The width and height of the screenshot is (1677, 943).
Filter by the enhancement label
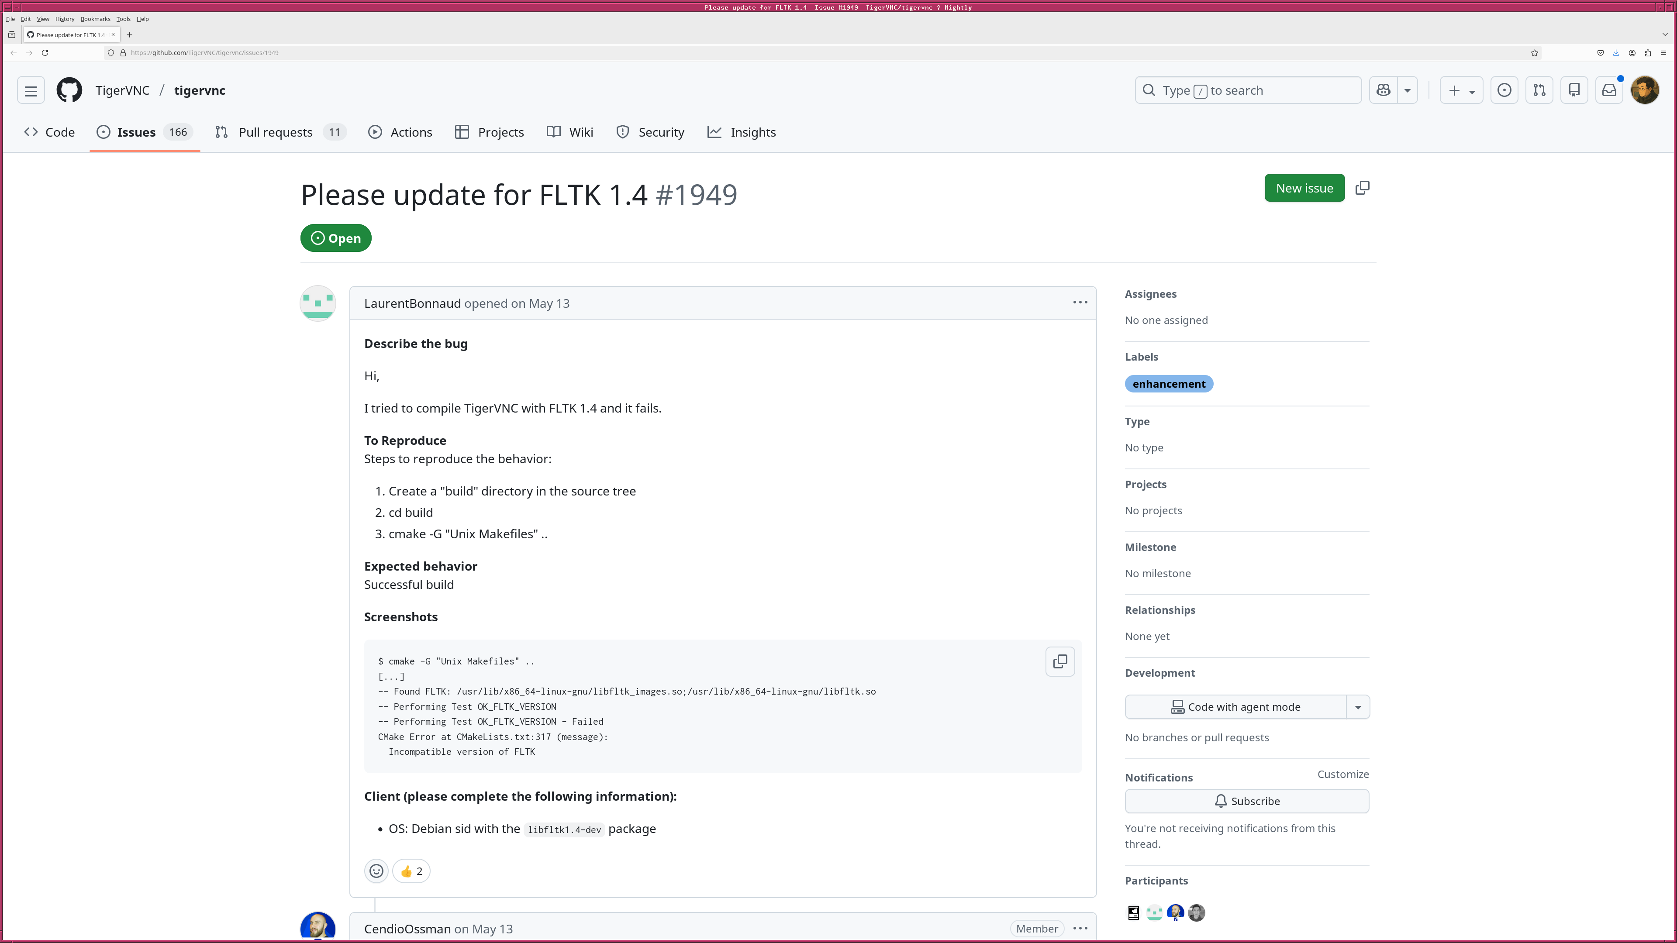pos(1169,384)
